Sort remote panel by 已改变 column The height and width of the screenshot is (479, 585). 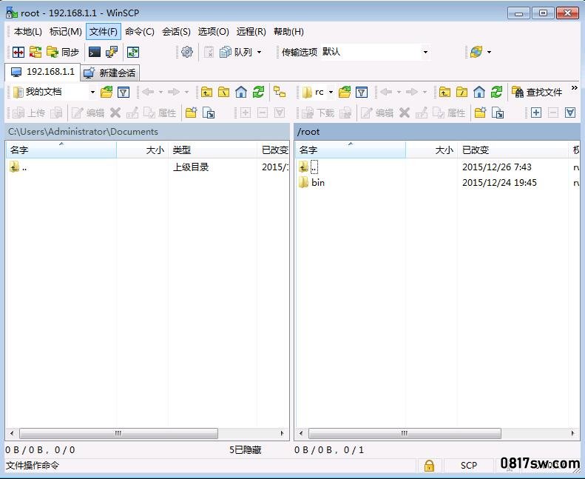[513, 150]
